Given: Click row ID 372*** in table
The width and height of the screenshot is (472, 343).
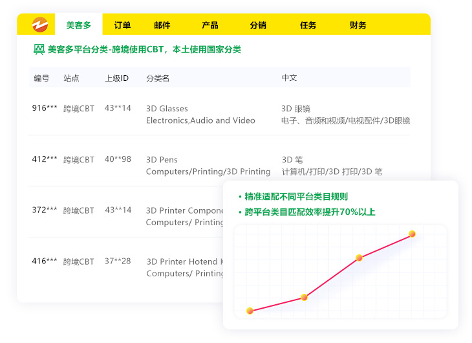Looking at the screenshot, I should point(45,210).
